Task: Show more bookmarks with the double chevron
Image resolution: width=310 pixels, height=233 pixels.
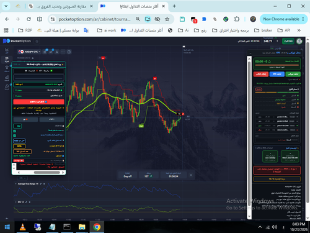Action: click(299, 30)
